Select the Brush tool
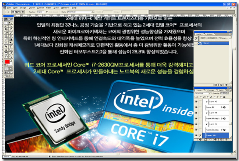239x161 pixels. [11, 33]
